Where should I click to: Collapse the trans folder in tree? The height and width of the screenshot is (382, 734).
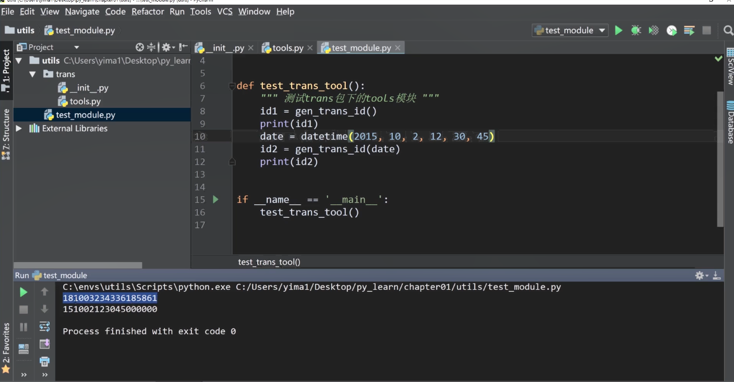click(x=32, y=75)
